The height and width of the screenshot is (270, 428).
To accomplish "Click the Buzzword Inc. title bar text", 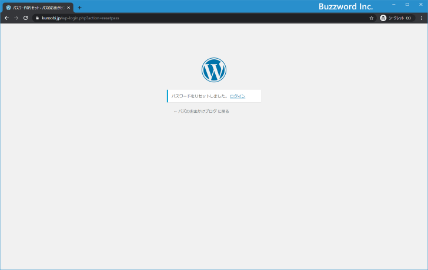I will (x=346, y=6).
